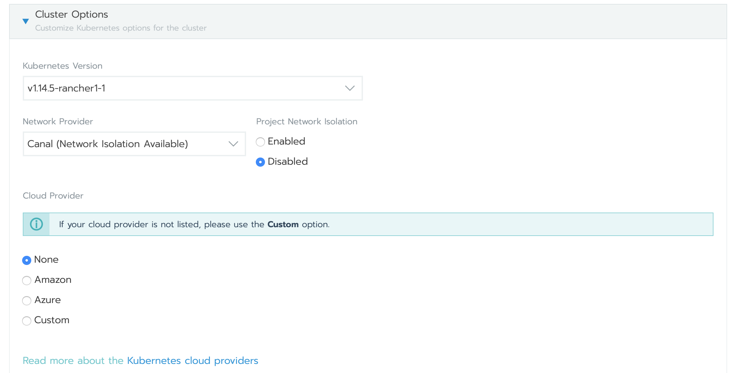Click the Amazon label text
This screenshot has width=733, height=373.
pos(53,280)
